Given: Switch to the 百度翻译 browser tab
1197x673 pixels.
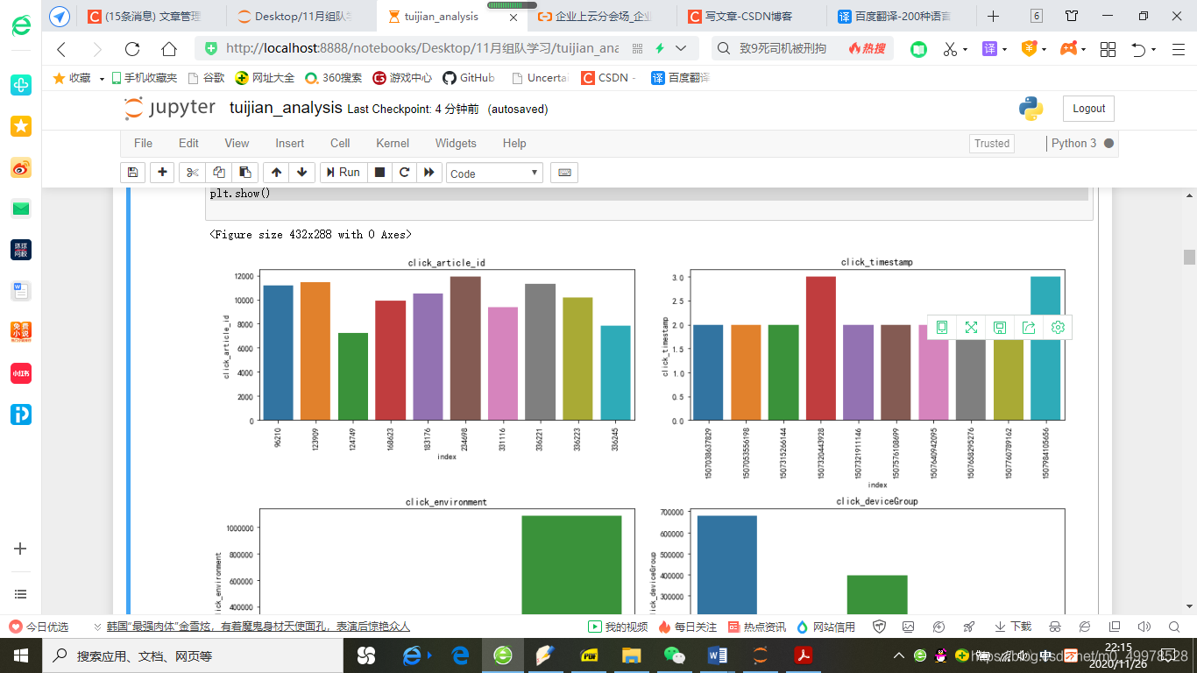Looking at the screenshot, I should (901, 16).
